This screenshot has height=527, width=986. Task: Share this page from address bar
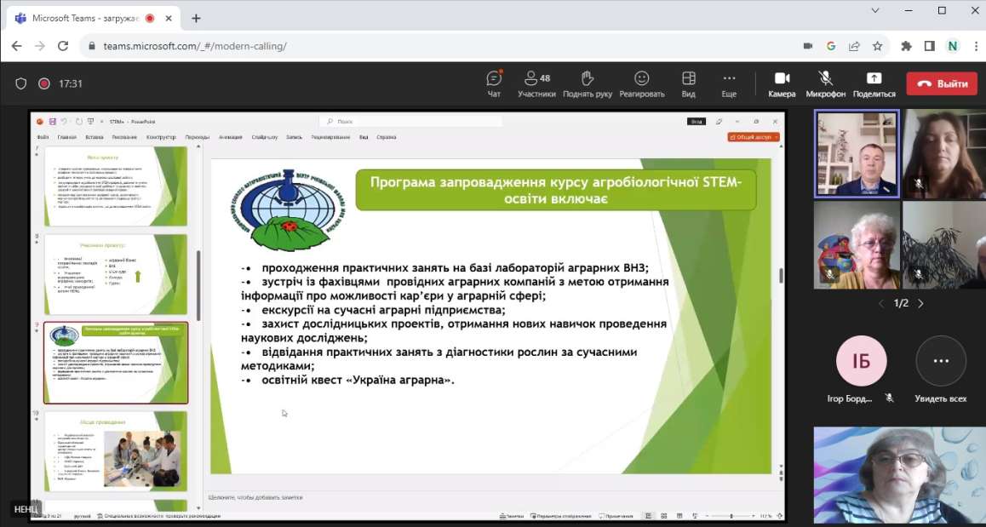(x=854, y=46)
